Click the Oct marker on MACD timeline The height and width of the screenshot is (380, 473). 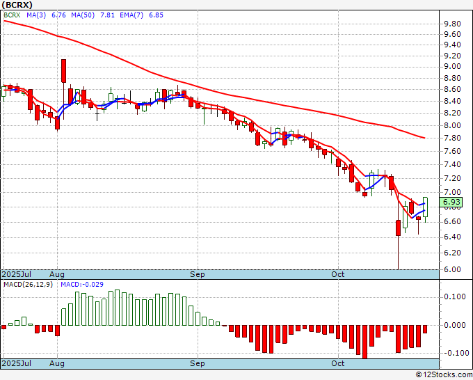pos(337,363)
